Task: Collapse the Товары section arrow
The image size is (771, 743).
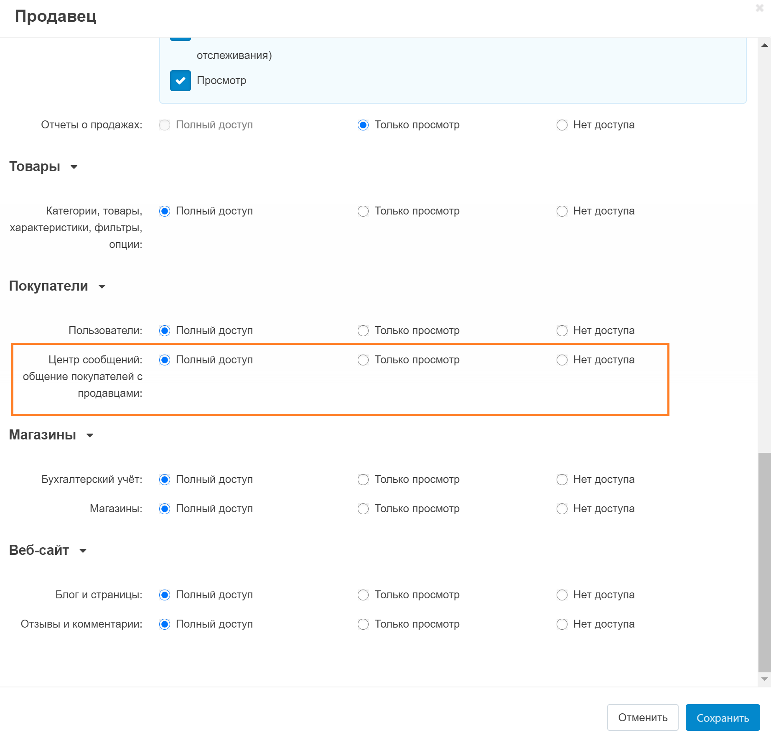Action: 74,167
